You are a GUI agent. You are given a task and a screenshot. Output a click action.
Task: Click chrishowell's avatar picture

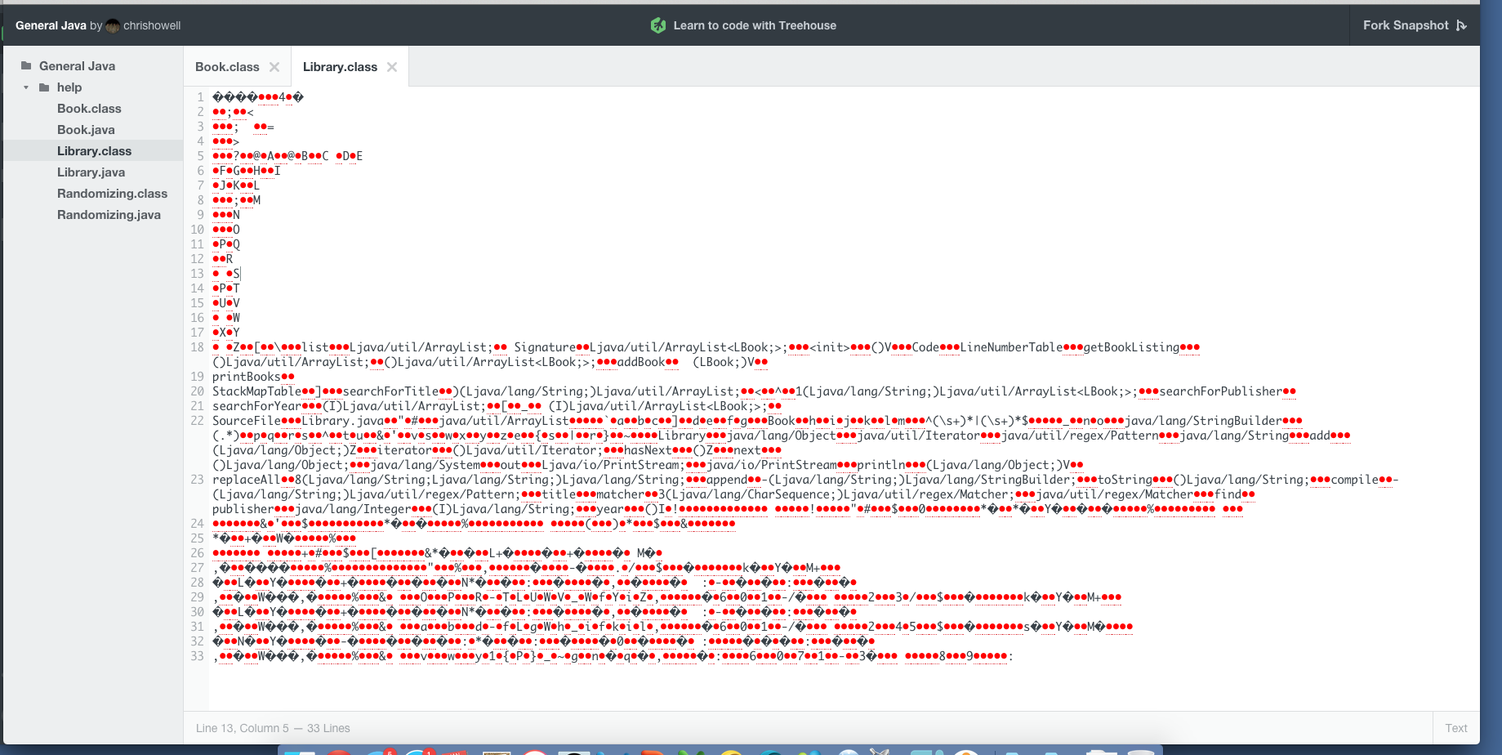click(113, 26)
